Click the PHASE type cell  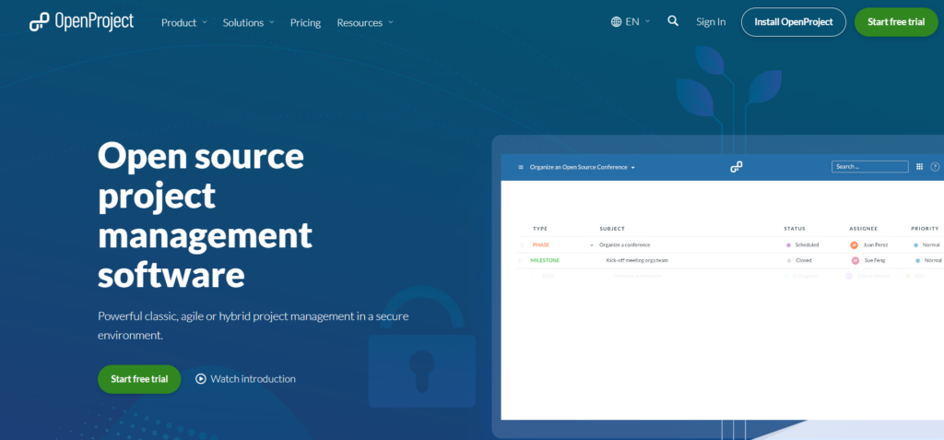pyautogui.click(x=540, y=245)
